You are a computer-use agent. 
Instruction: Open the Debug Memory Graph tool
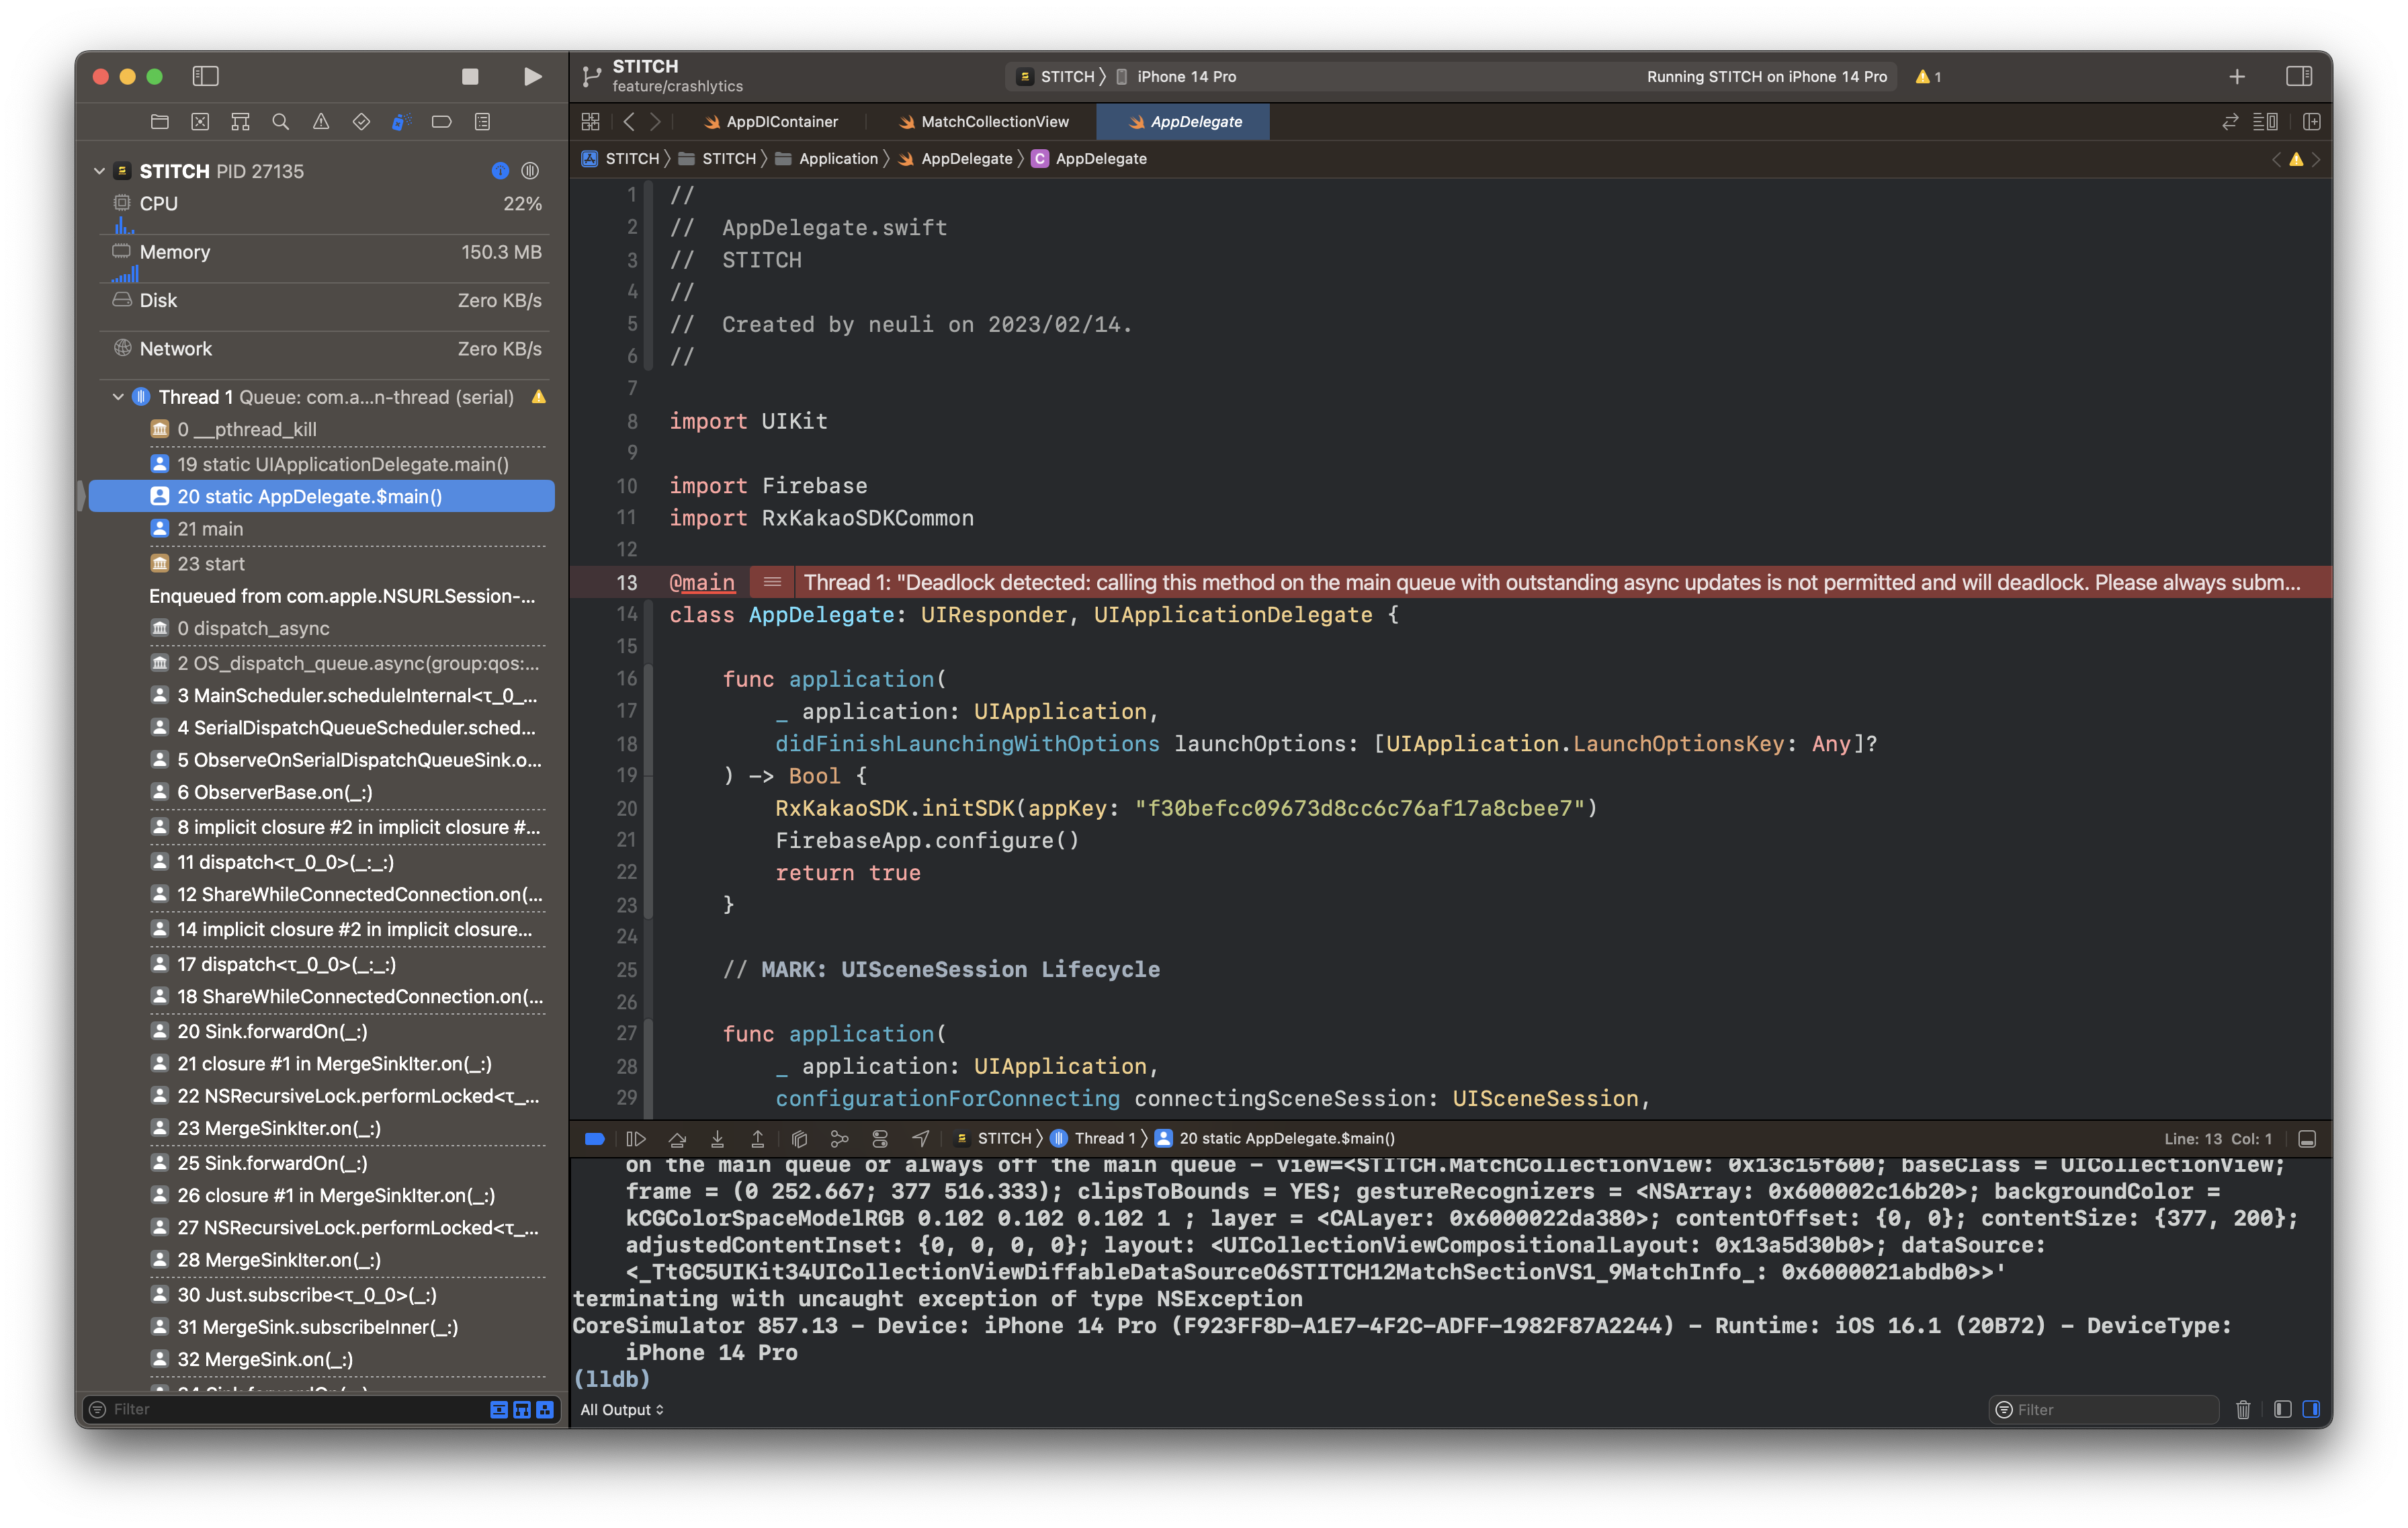click(839, 1138)
